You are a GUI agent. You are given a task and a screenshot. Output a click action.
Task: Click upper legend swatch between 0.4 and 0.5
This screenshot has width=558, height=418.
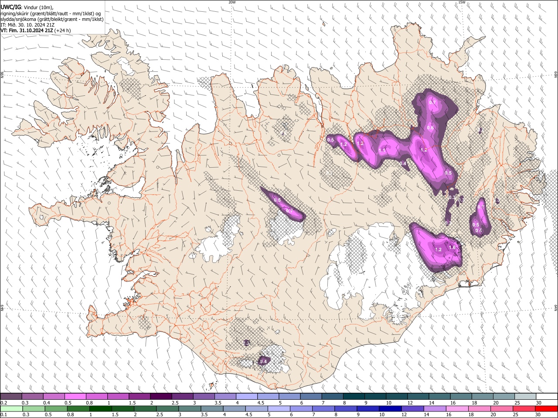[54, 397]
